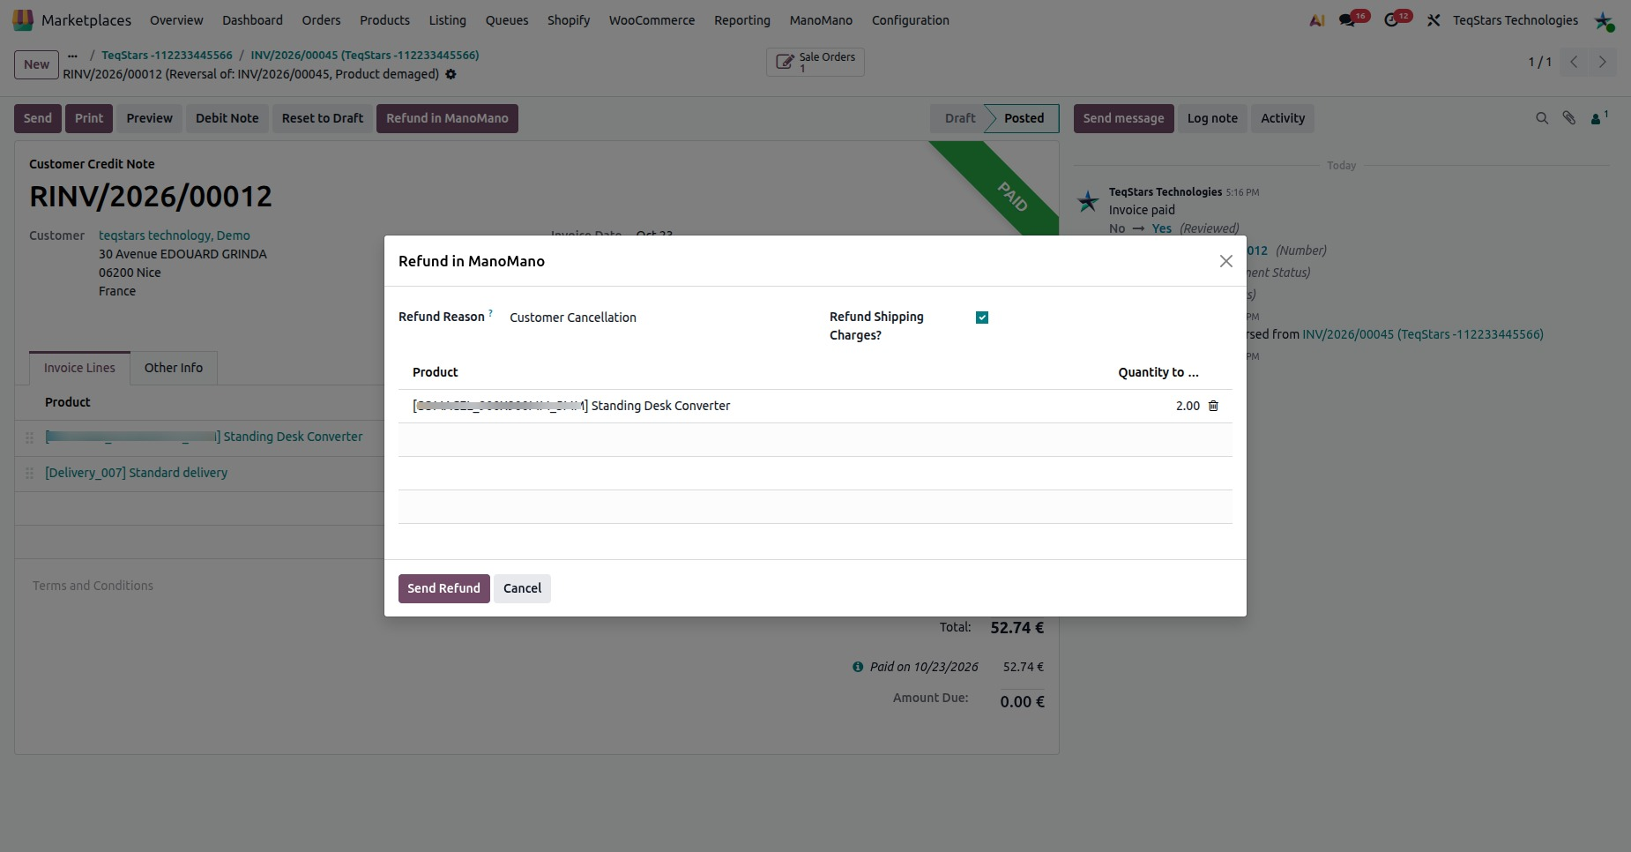Open the payment info icon beside Paid on
1631x852 pixels.
click(x=858, y=667)
